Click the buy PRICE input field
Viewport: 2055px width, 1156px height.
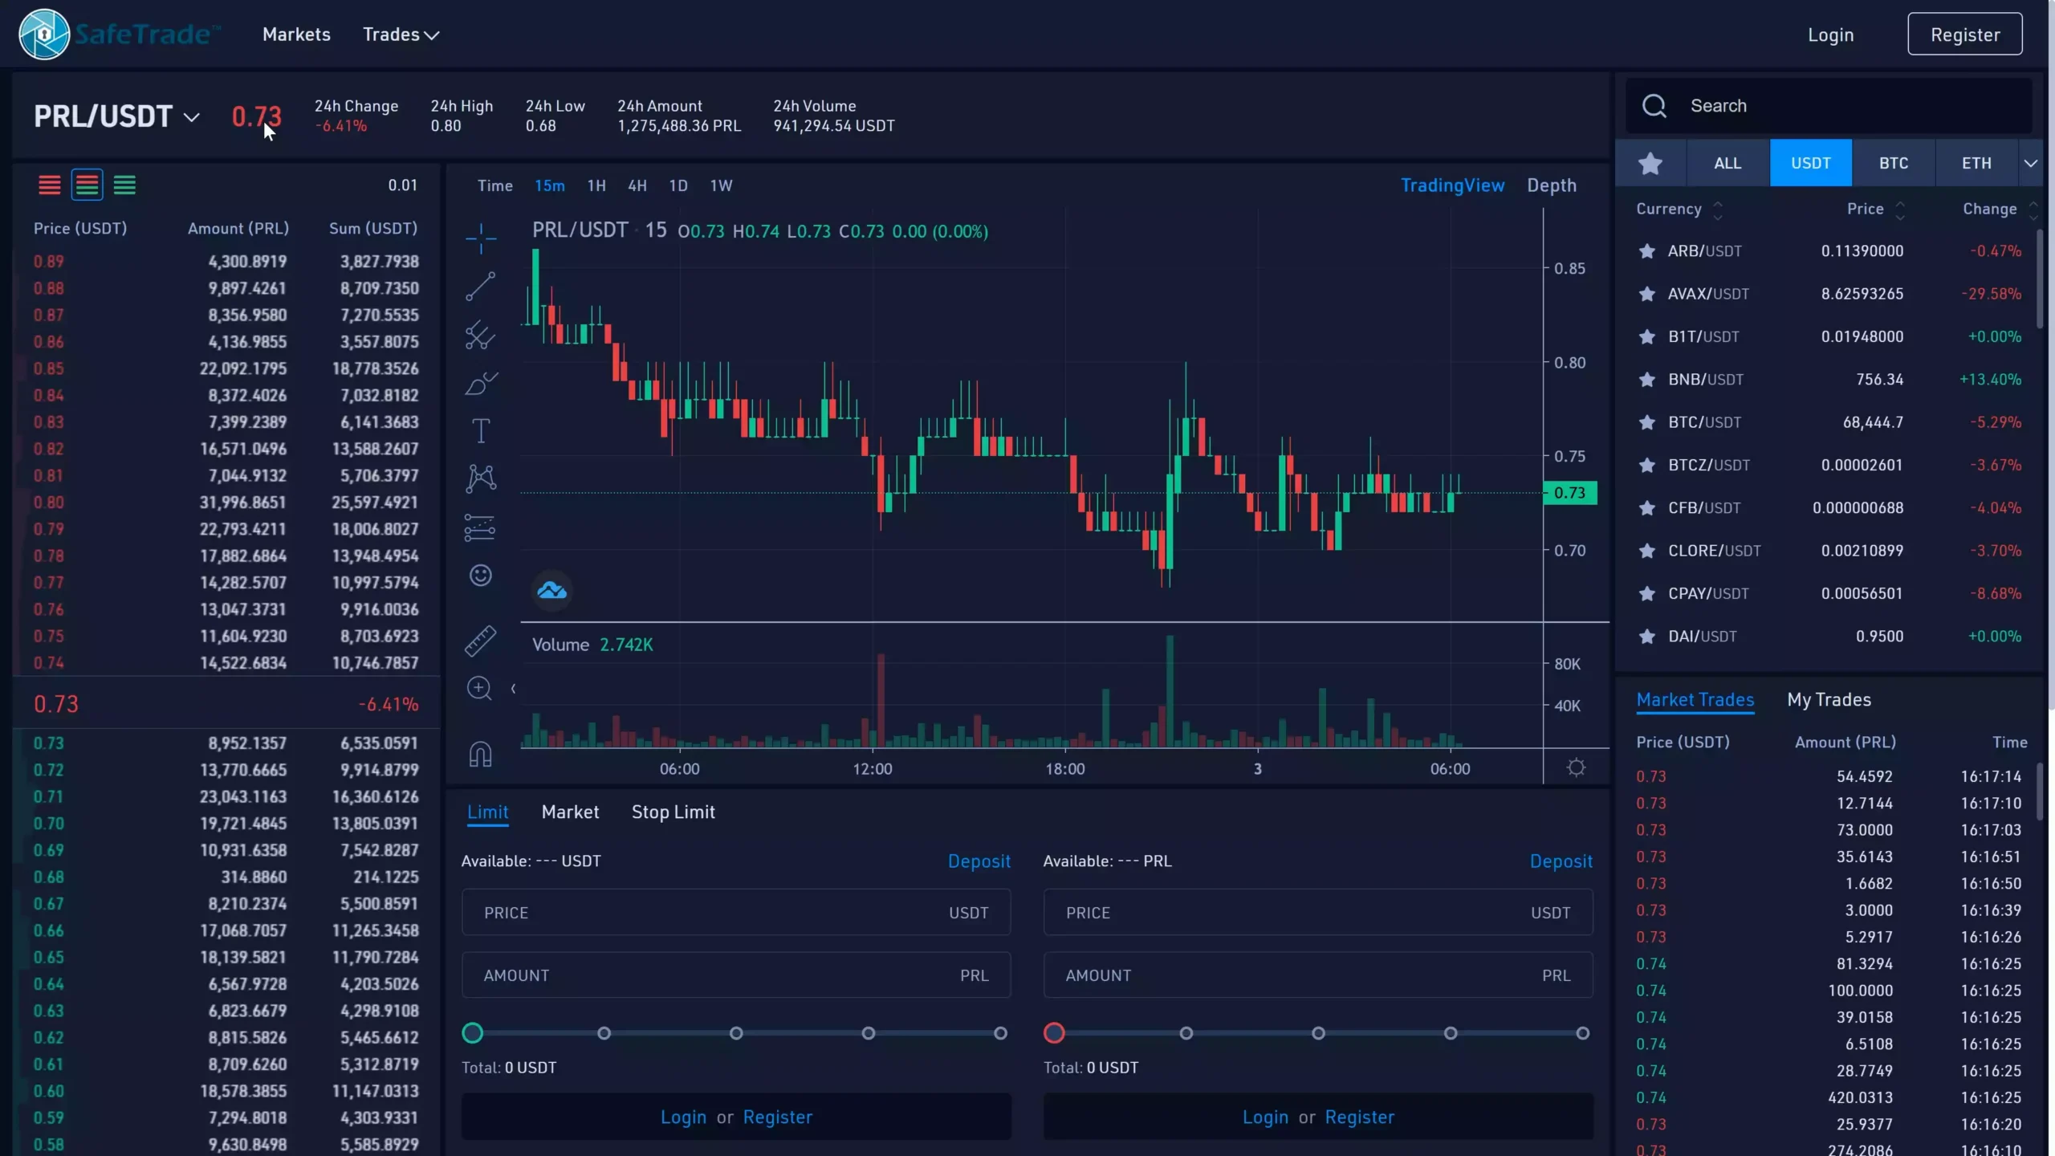tap(736, 913)
